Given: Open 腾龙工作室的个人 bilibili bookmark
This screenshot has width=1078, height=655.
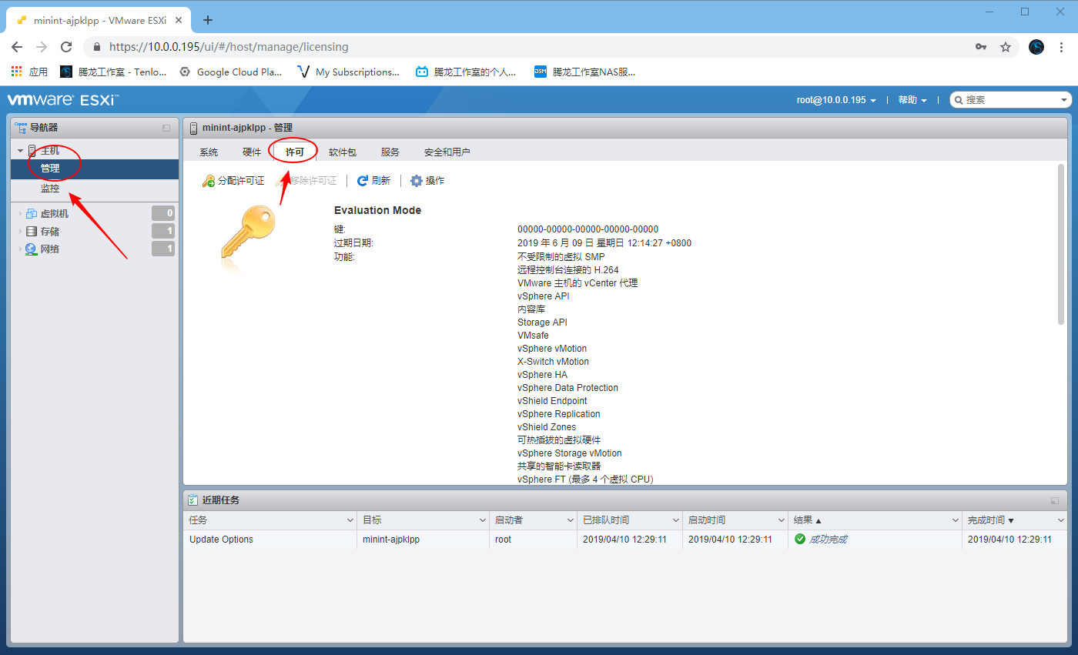Looking at the screenshot, I should [466, 72].
